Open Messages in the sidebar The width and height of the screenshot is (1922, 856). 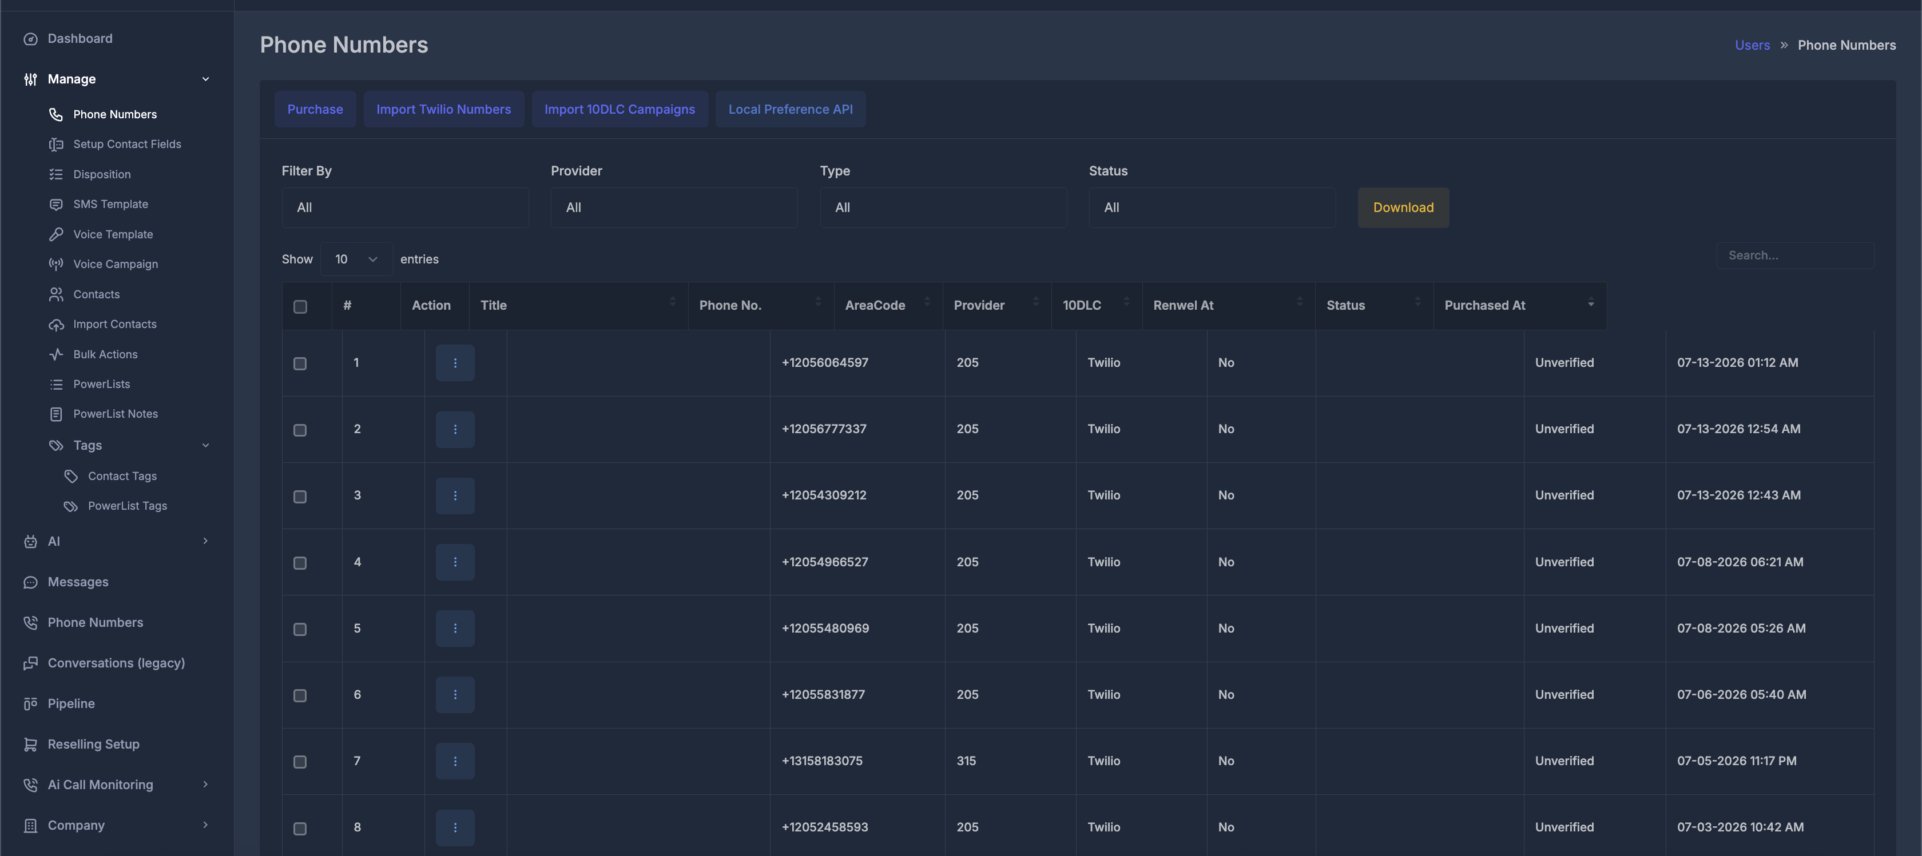78,582
